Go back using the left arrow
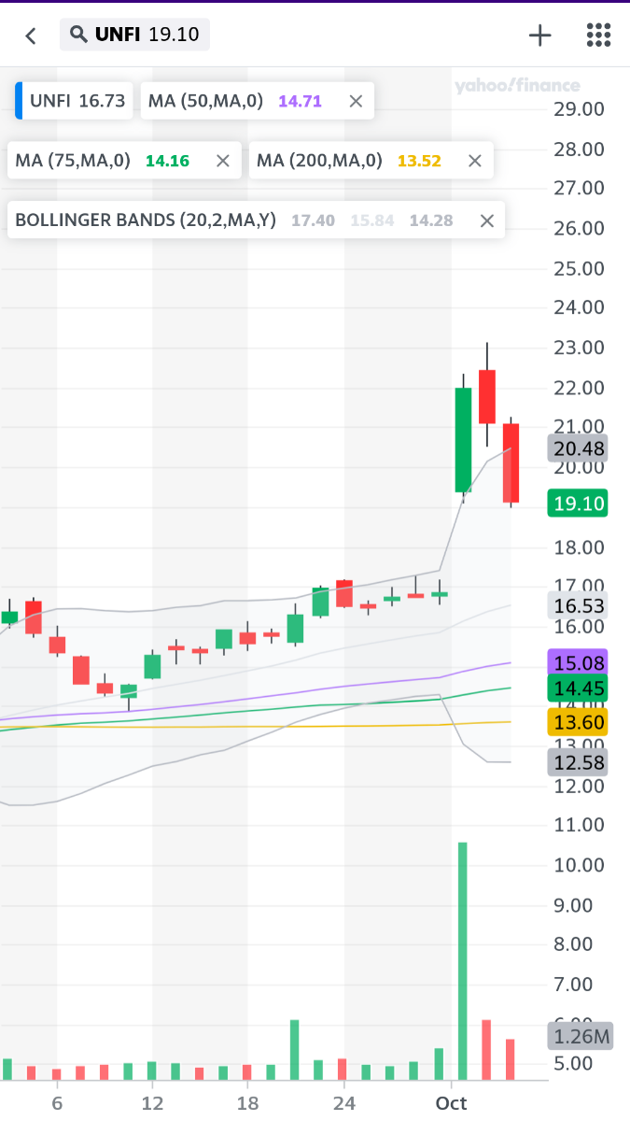Image resolution: width=630 pixels, height=1121 pixels. pyautogui.click(x=31, y=35)
